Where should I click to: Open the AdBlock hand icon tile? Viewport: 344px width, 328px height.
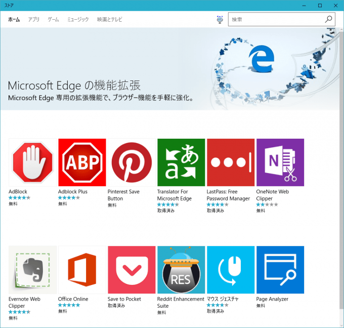click(32, 162)
